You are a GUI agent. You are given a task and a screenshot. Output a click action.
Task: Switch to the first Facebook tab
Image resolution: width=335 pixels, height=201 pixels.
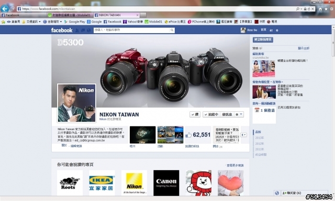pos(24,15)
